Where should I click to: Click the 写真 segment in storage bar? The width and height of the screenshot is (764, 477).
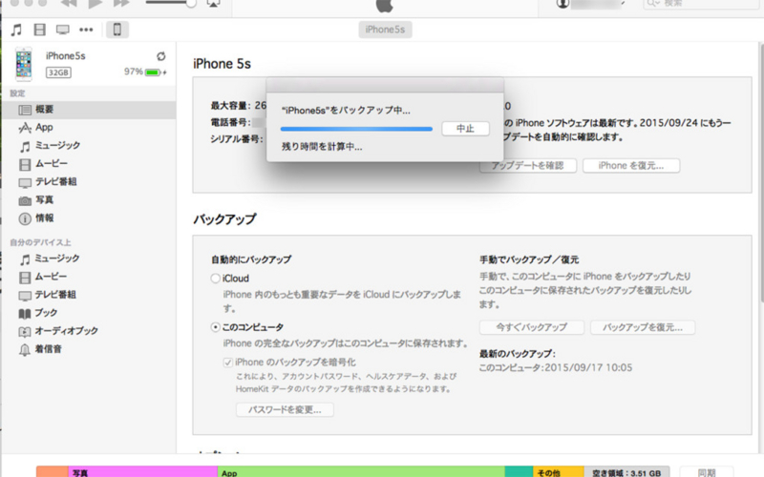(142, 471)
